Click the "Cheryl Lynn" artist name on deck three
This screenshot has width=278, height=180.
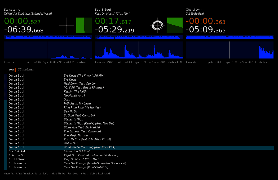point(194,10)
